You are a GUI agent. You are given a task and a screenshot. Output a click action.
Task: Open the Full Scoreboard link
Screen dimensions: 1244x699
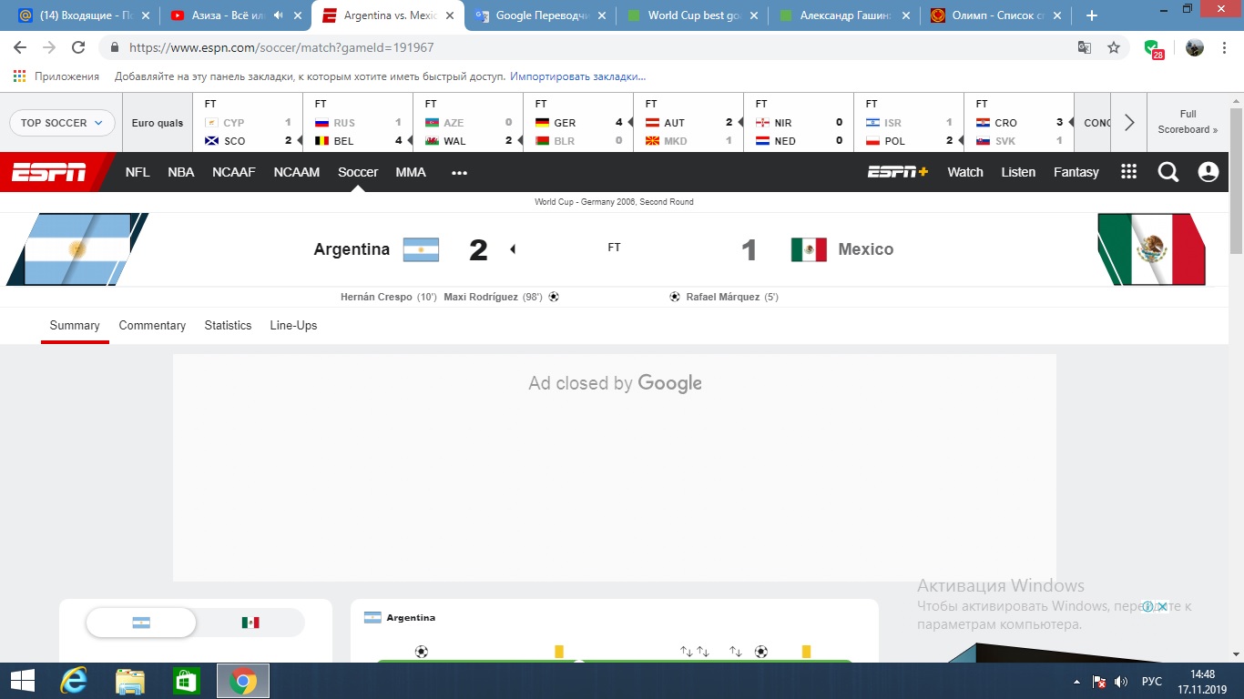click(x=1188, y=122)
